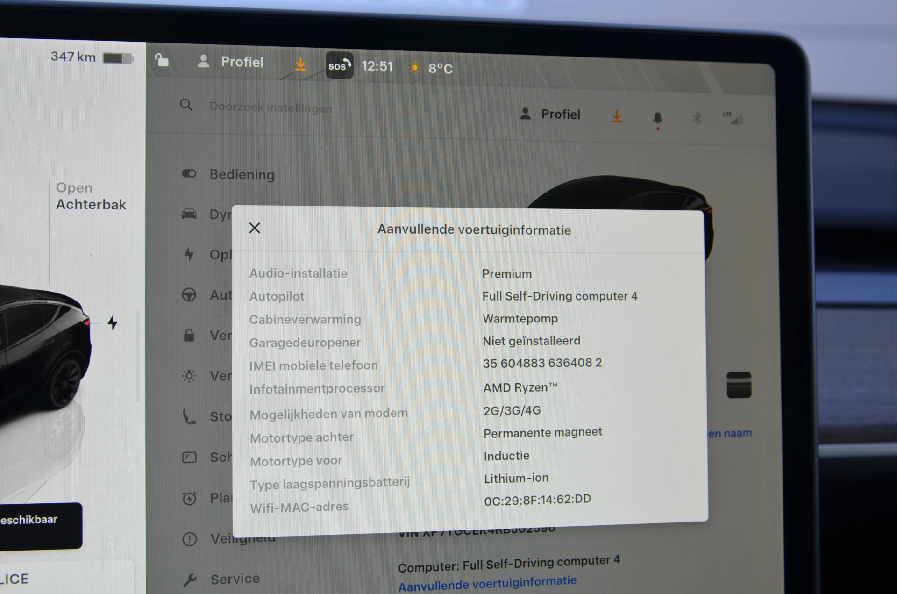This screenshot has width=897, height=594.
Task: Open the SOS emergency call icon
Action: [339, 65]
